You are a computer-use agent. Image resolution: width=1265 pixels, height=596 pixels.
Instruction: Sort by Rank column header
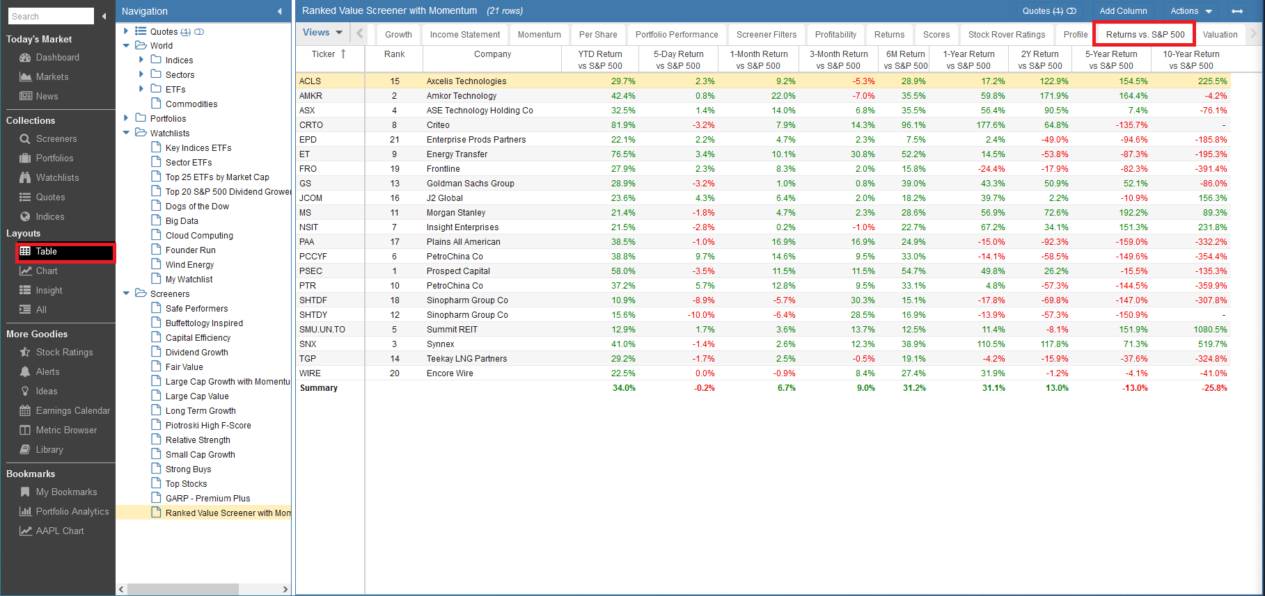pyautogui.click(x=394, y=54)
